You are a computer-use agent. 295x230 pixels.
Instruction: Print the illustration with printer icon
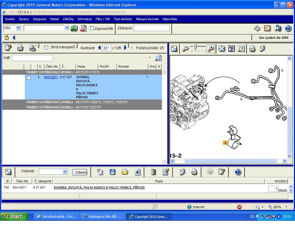(252, 49)
